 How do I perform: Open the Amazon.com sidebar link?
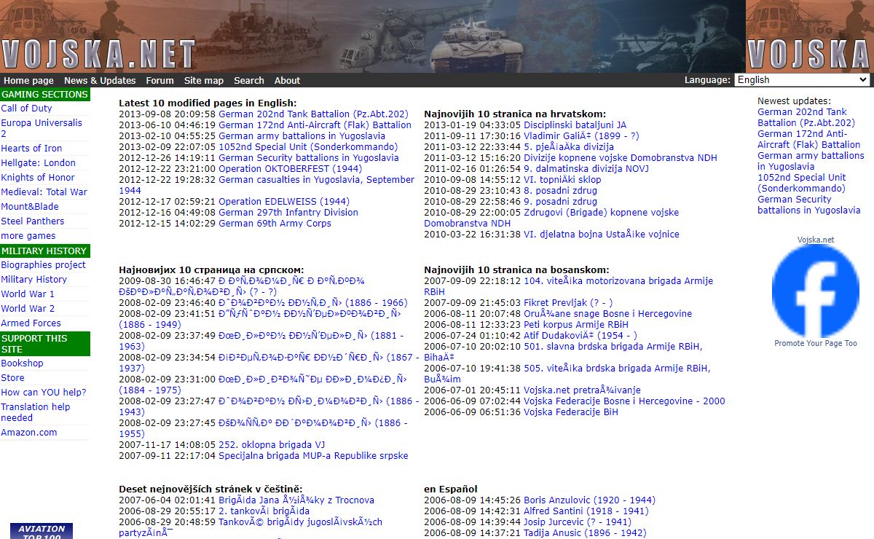click(x=28, y=433)
